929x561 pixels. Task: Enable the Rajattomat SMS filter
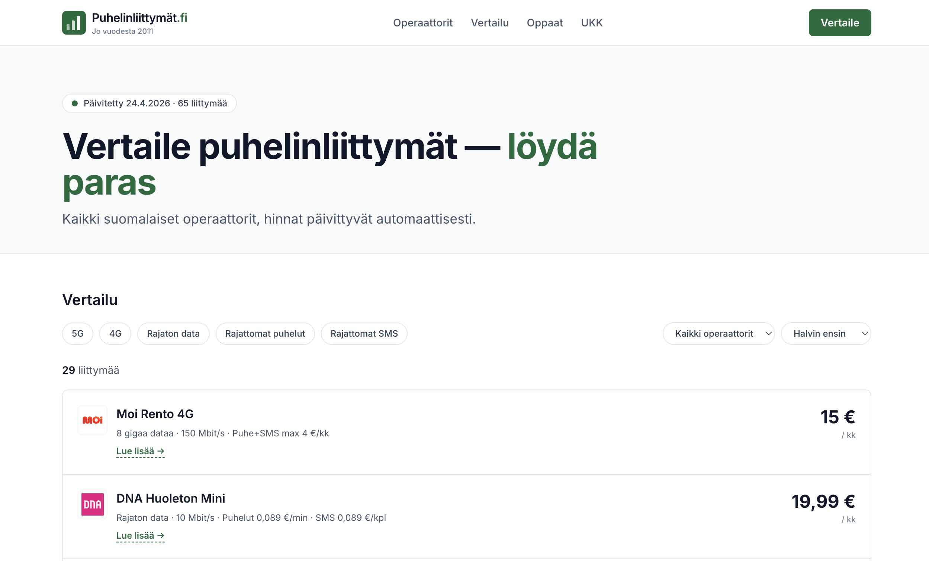[364, 333]
